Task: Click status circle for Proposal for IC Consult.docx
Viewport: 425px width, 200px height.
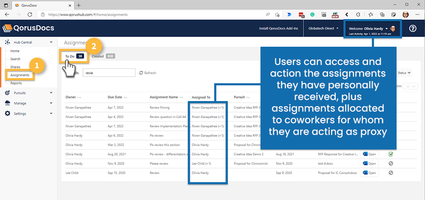Action: 391,173
